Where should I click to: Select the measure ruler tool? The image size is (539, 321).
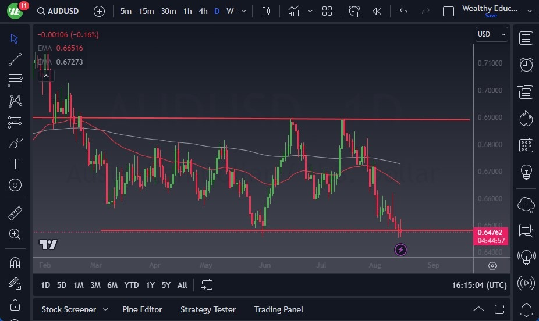[x=15, y=213]
